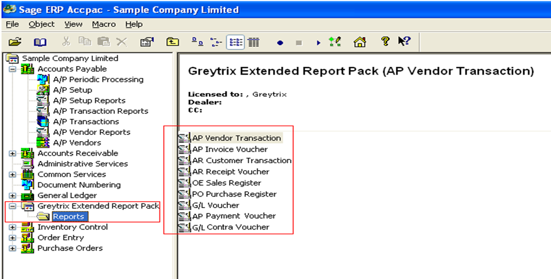Click the Delete X toolbar icon
551x279 pixels.
pos(122,42)
